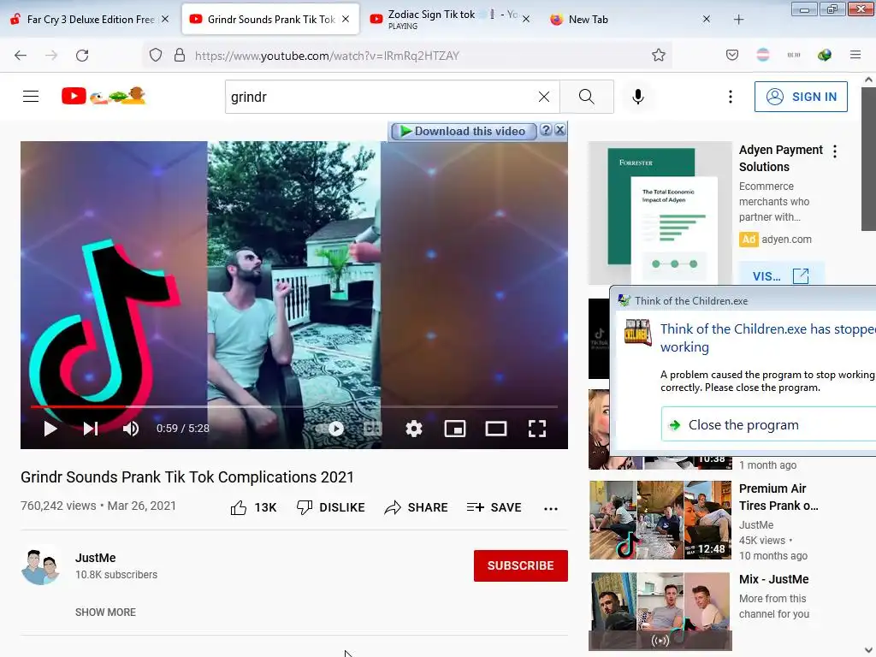The width and height of the screenshot is (876, 657).
Task: Go back with the browser back arrow
Action: 21,56
